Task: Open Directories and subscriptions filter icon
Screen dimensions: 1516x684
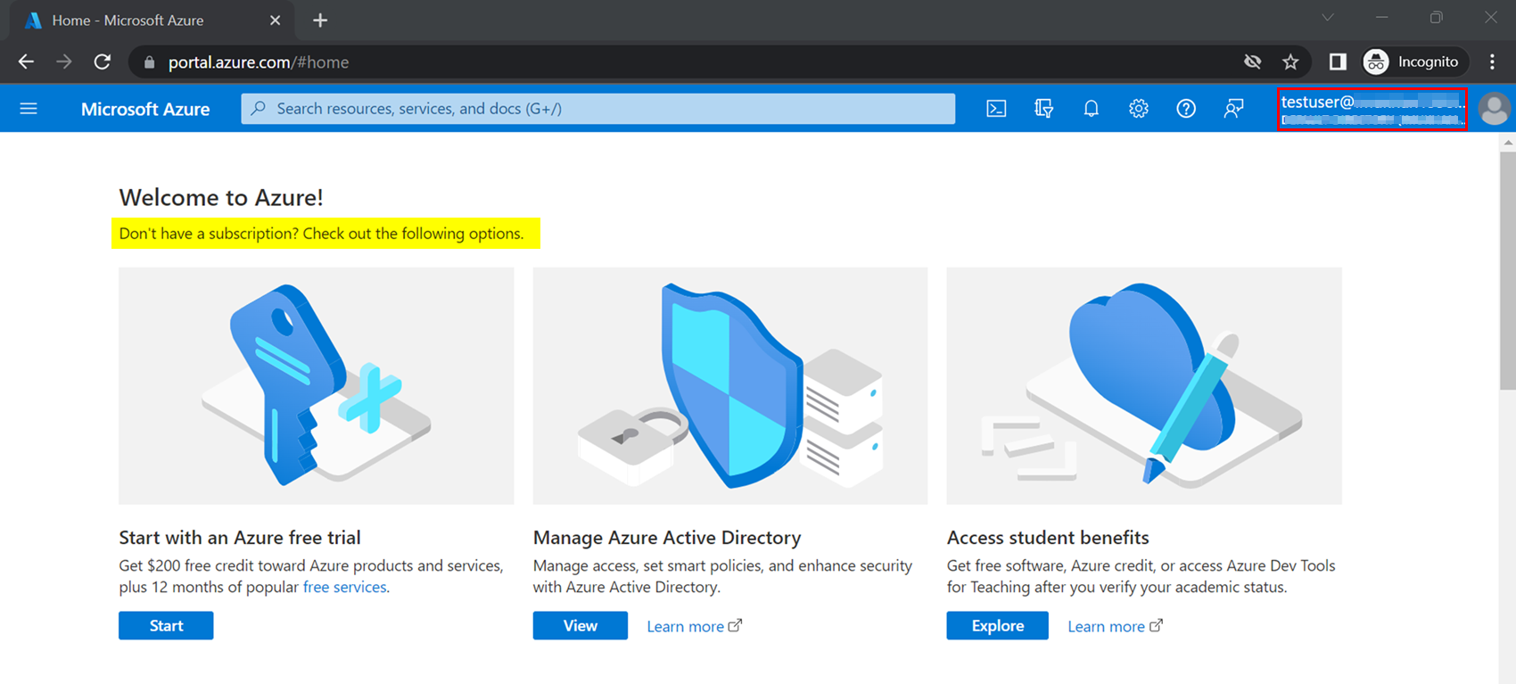Action: pos(1043,109)
